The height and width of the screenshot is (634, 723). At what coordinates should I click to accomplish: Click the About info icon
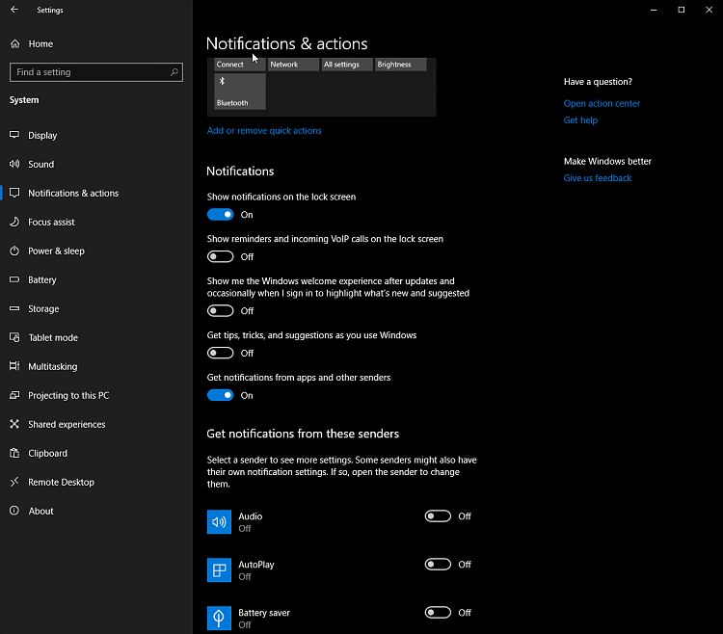[14, 511]
